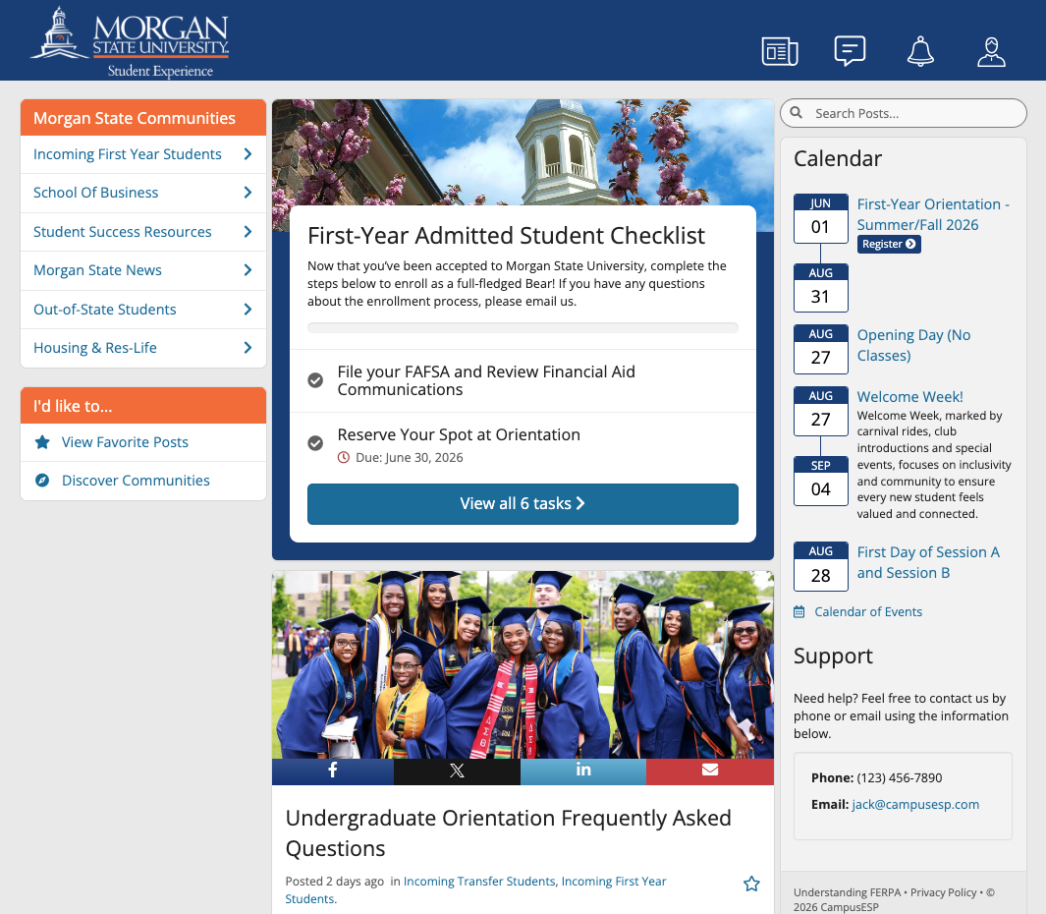Expand Housing & Res-Life chevron
1046x914 pixels.
click(248, 348)
